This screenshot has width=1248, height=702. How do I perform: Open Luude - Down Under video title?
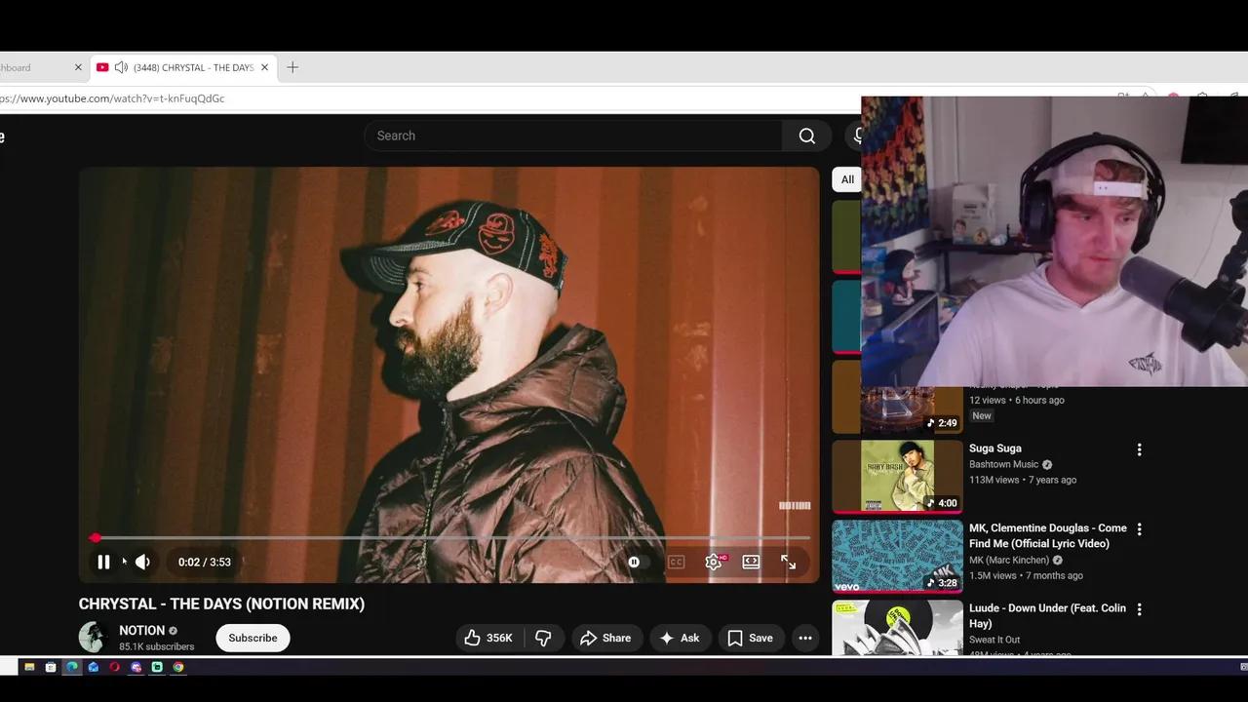1047,615
